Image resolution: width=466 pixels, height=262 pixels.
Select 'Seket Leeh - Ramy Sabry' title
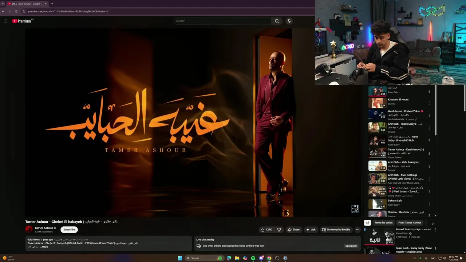coord(414,250)
